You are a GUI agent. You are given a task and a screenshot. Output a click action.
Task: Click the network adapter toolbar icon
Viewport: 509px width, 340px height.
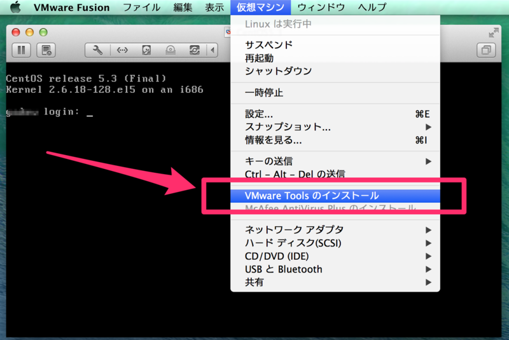pyautogui.click(x=122, y=50)
